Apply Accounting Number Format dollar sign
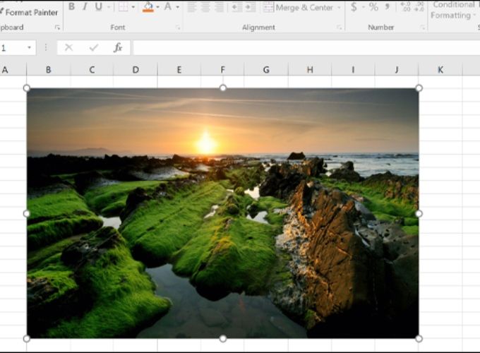The width and height of the screenshot is (480, 353). 354,7
